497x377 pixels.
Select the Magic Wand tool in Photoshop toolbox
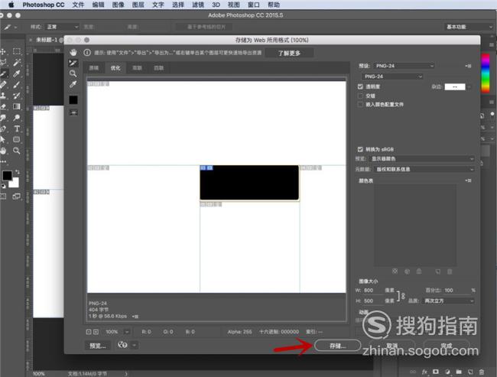(17, 63)
